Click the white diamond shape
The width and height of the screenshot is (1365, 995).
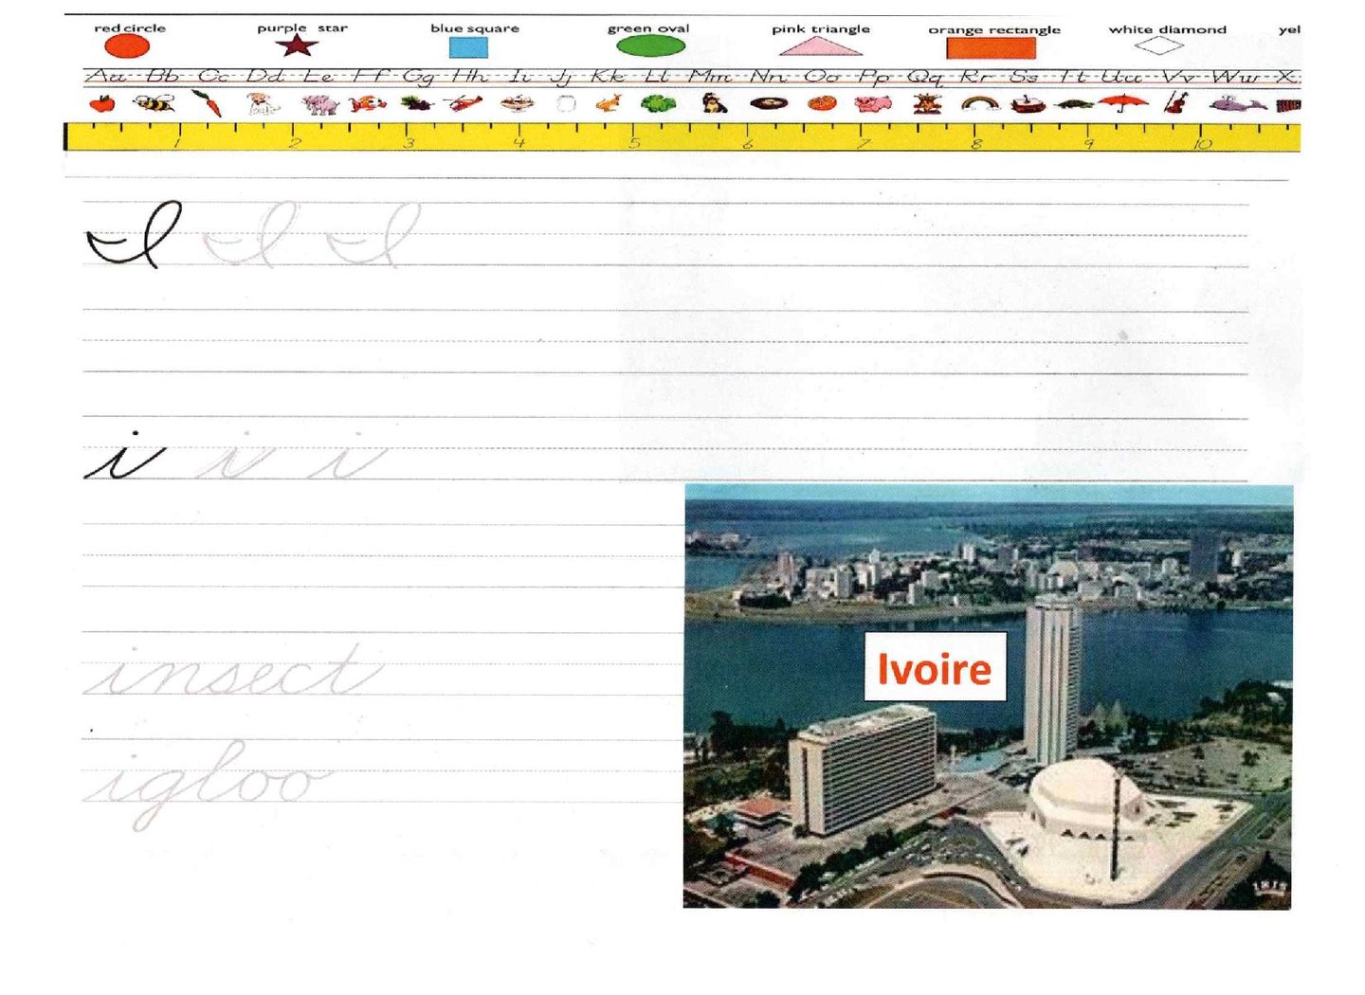pyautogui.click(x=1159, y=45)
